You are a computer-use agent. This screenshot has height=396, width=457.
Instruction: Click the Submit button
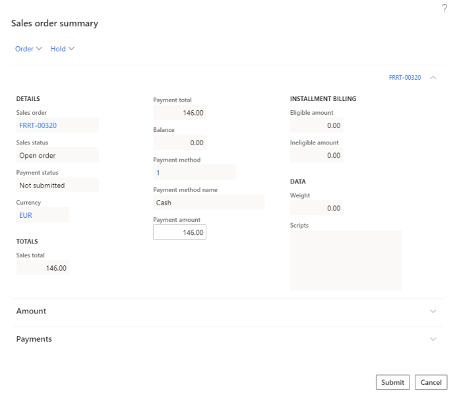click(x=392, y=383)
